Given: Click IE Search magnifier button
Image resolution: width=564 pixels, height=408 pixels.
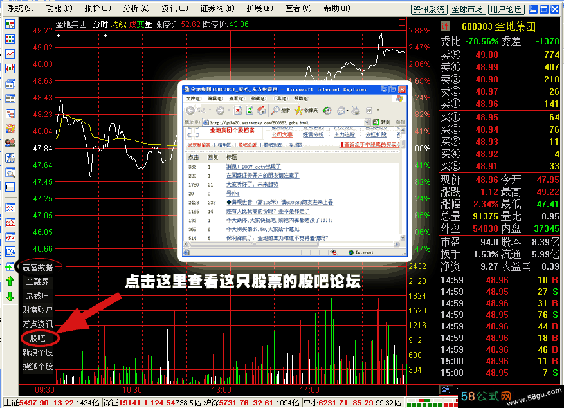Looking at the screenshot, I should 280,111.
